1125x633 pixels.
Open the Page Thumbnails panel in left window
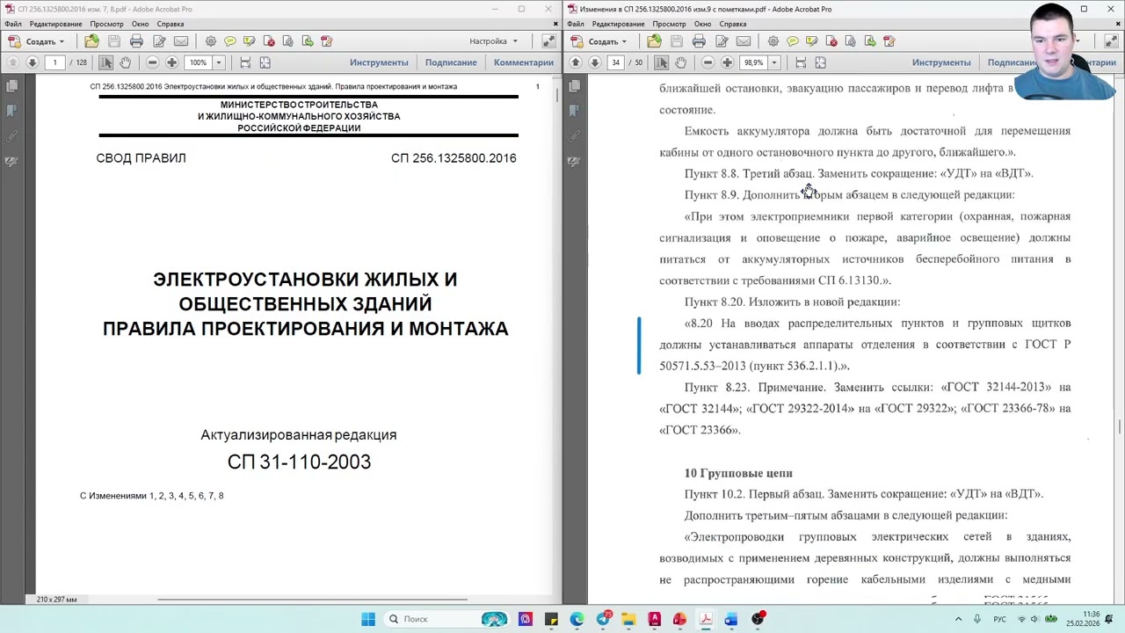(x=12, y=86)
